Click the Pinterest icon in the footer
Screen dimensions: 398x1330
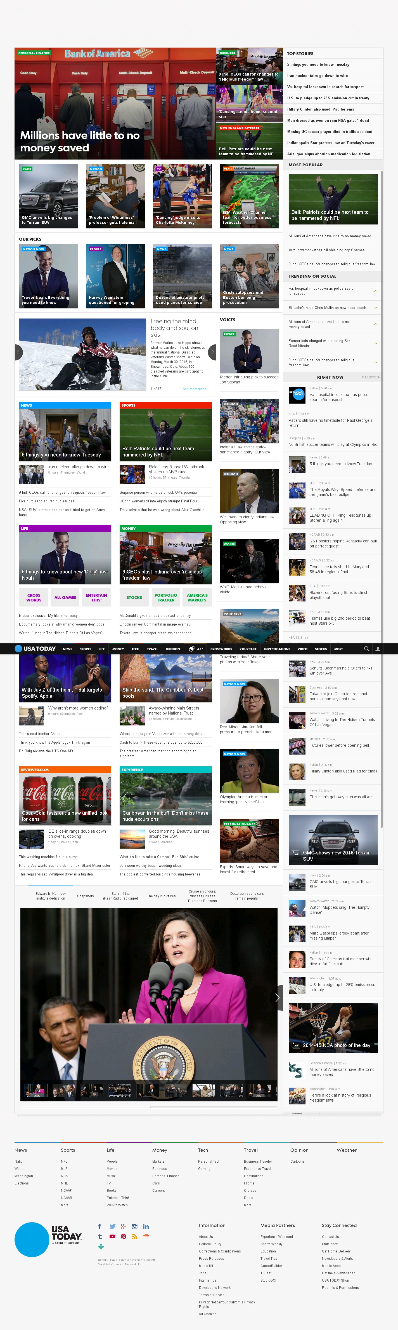tap(123, 1237)
